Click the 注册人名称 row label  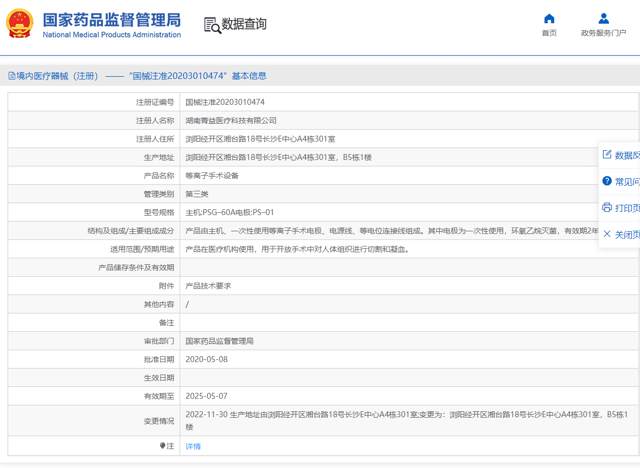(x=155, y=121)
